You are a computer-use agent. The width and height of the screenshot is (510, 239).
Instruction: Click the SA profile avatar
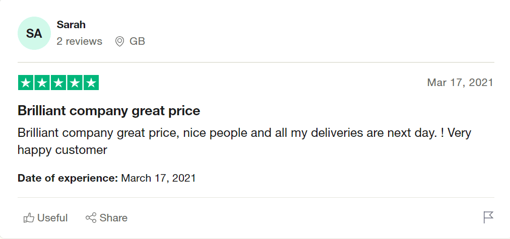(x=34, y=33)
